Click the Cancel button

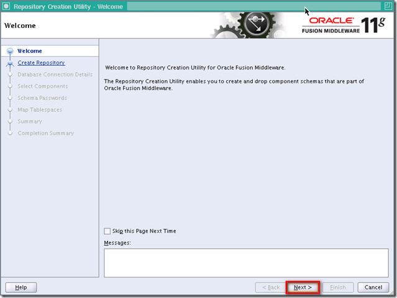point(373,287)
